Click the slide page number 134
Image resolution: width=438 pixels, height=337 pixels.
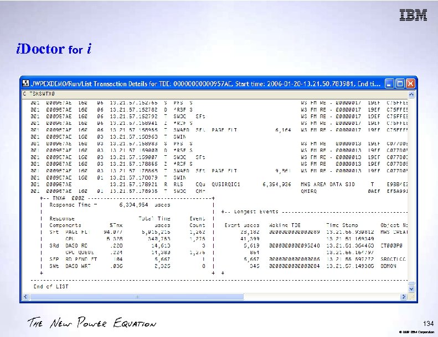tap(428, 323)
